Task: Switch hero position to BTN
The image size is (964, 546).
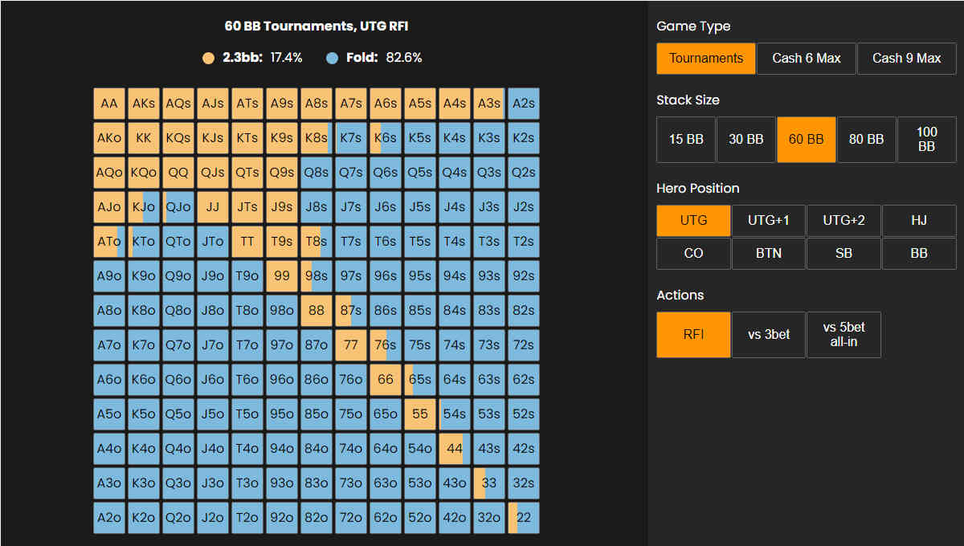Action: pos(768,254)
